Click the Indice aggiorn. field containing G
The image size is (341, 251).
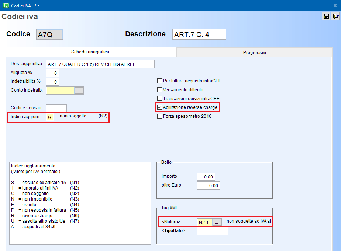click(x=50, y=117)
